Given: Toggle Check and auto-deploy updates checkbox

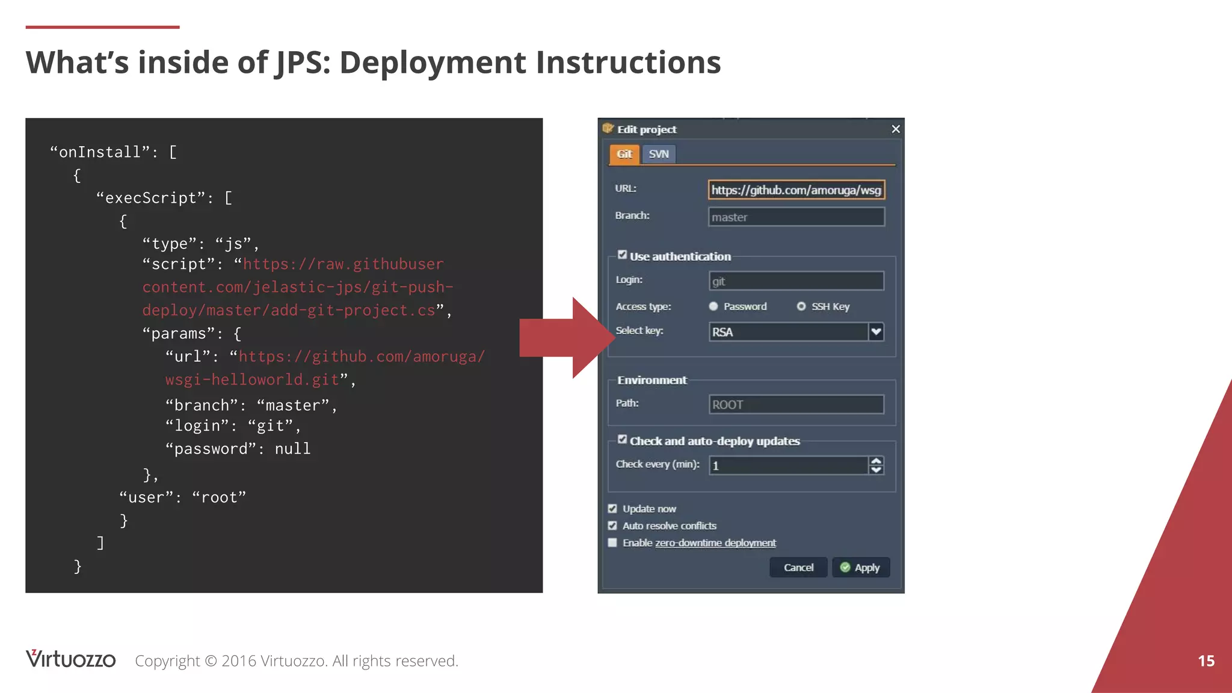Looking at the screenshot, I should click(x=622, y=440).
